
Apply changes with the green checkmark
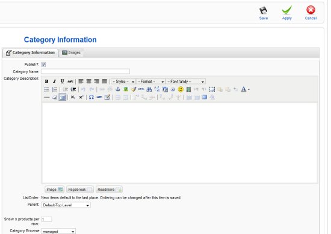pos(286,10)
